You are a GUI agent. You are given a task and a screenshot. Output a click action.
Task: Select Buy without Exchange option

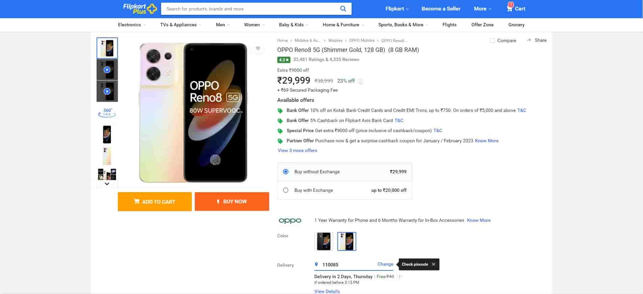tap(286, 172)
